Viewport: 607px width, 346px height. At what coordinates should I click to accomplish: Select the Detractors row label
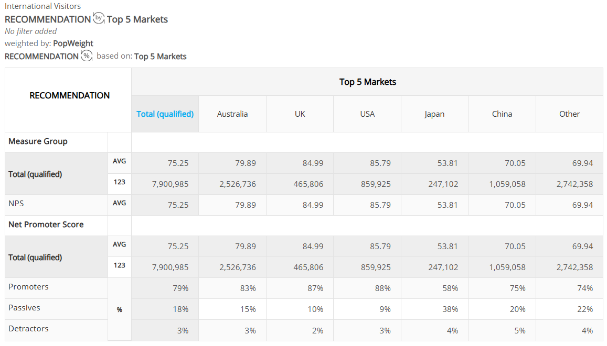pyautogui.click(x=29, y=329)
